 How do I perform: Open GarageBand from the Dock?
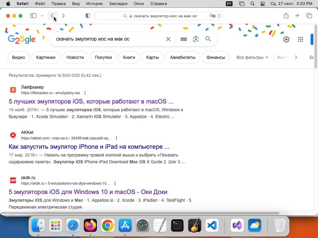[x=195, y=225]
